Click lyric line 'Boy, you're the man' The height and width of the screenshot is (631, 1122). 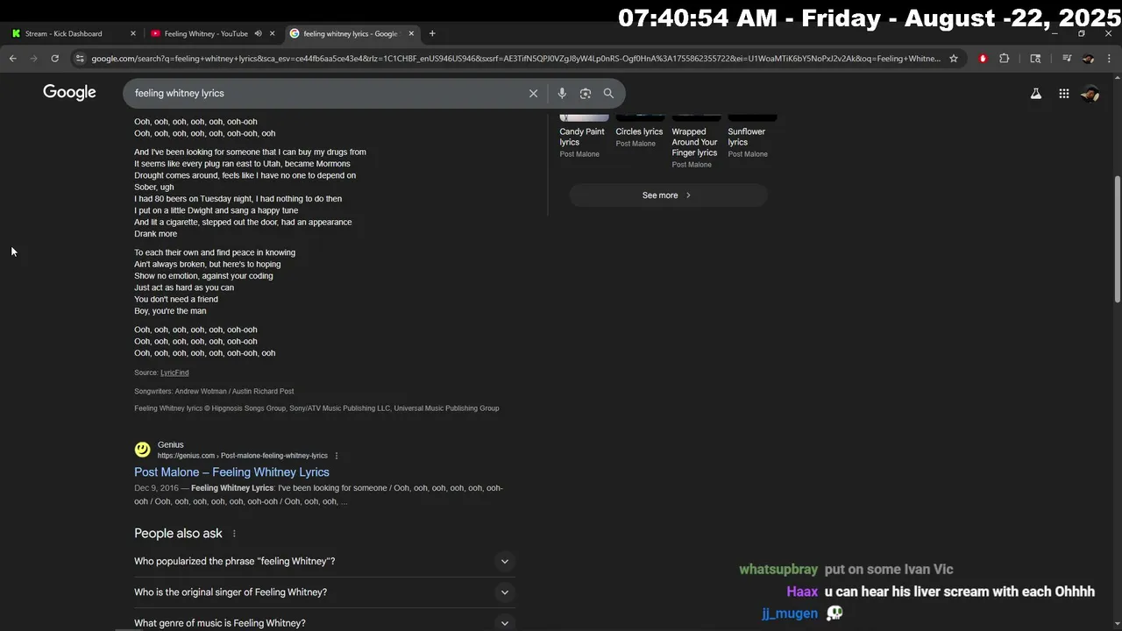[x=170, y=311]
